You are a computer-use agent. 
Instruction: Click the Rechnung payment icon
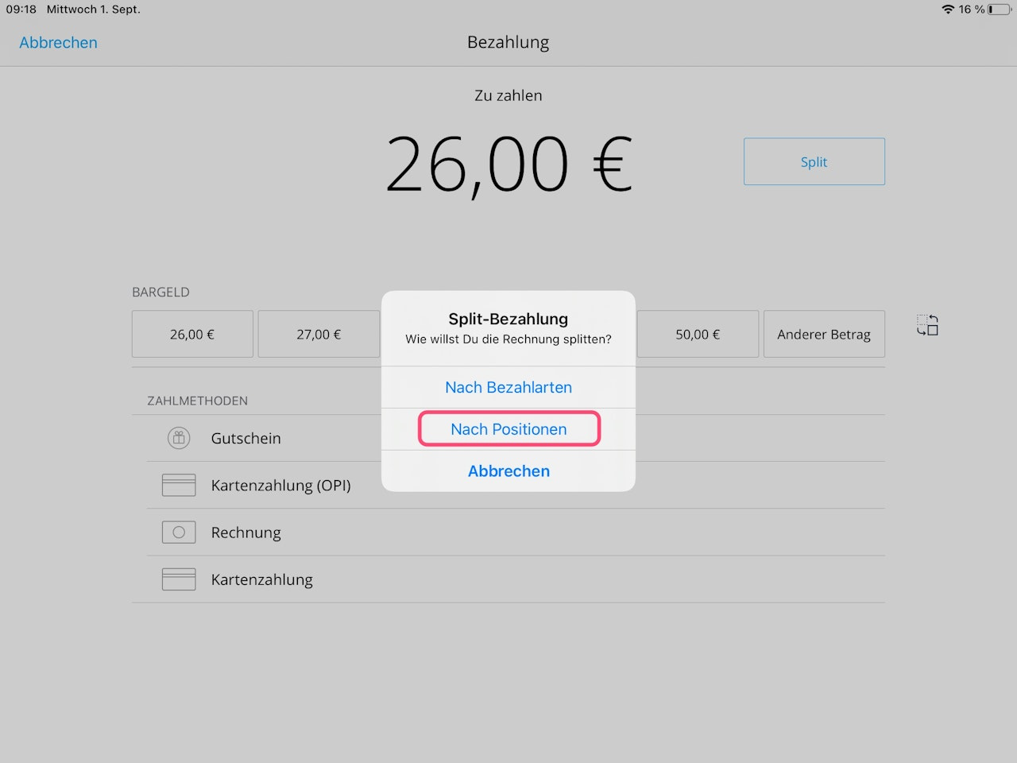click(x=179, y=533)
